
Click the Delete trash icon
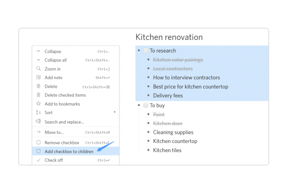(38, 86)
